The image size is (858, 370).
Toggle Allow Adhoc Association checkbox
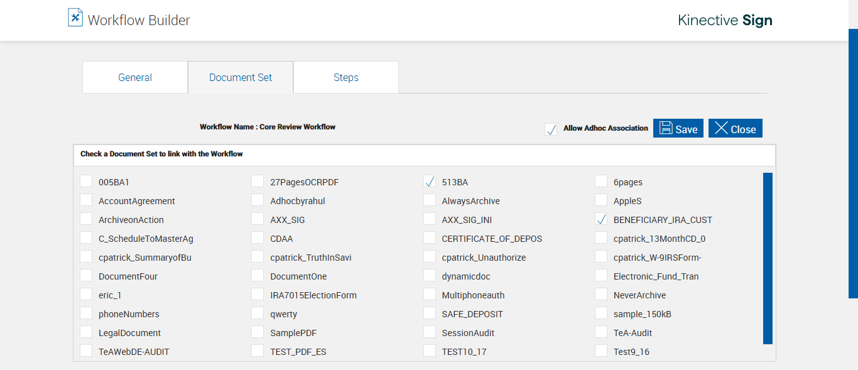[x=551, y=129]
